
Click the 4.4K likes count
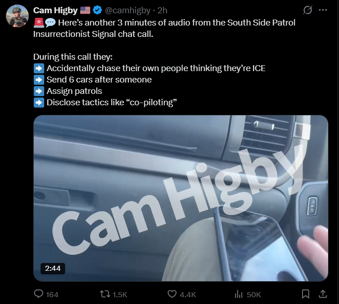tap(188, 295)
